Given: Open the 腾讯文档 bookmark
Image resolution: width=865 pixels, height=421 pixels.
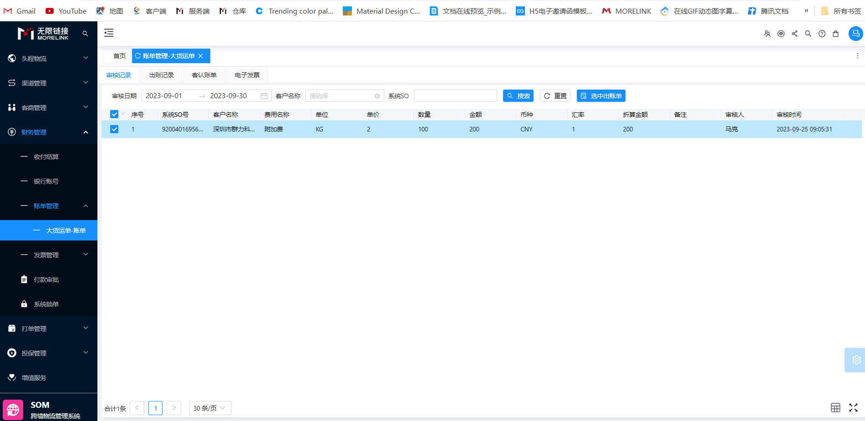Looking at the screenshot, I should click(x=768, y=11).
